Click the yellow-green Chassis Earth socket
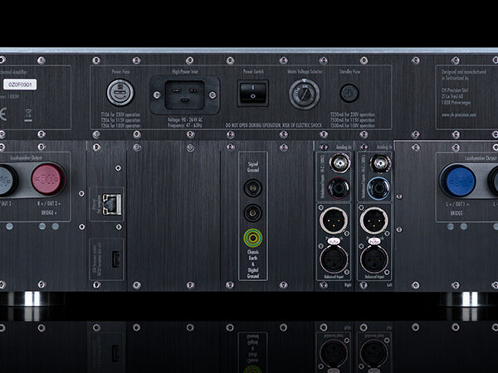 (251, 239)
